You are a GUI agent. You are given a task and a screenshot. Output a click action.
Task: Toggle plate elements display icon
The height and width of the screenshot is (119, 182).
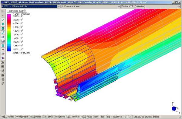(x=3, y=24)
